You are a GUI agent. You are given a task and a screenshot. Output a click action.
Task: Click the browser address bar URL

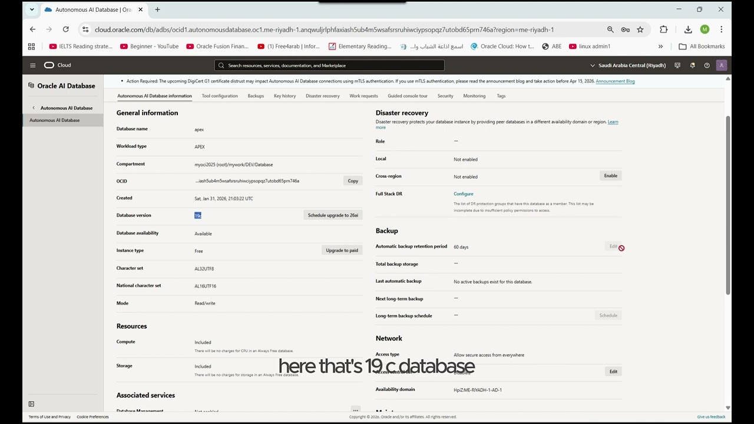(x=324, y=29)
